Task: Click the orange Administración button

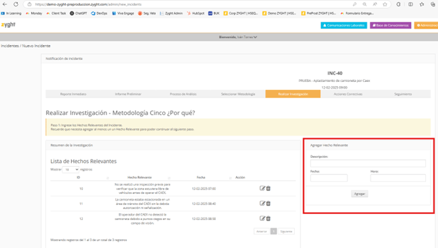Action: (x=427, y=25)
